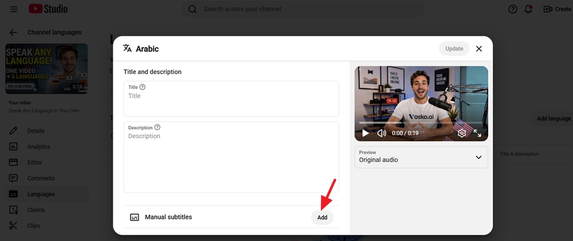Mute the preview video volume
Viewport: 573px width, 241px height.
click(381, 134)
